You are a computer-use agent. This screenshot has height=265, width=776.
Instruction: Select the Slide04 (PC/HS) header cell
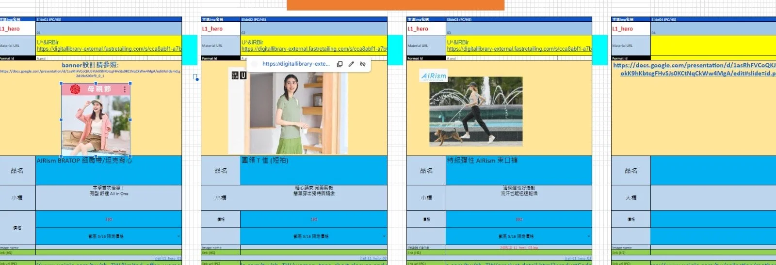coord(713,19)
